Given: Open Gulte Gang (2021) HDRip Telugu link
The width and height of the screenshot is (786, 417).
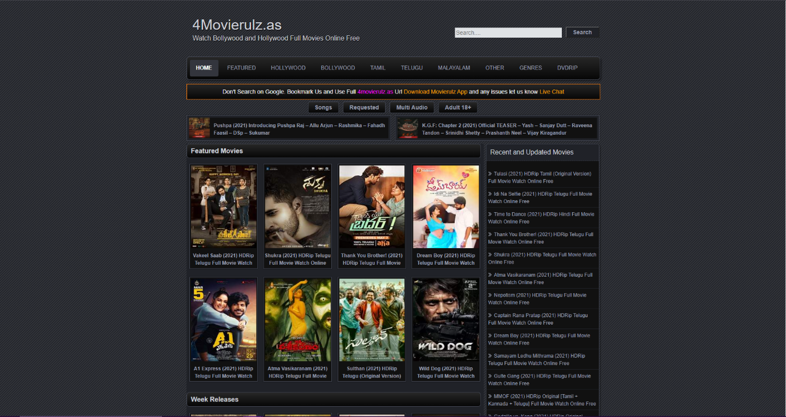Looking at the screenshot, I should [540, 380].
